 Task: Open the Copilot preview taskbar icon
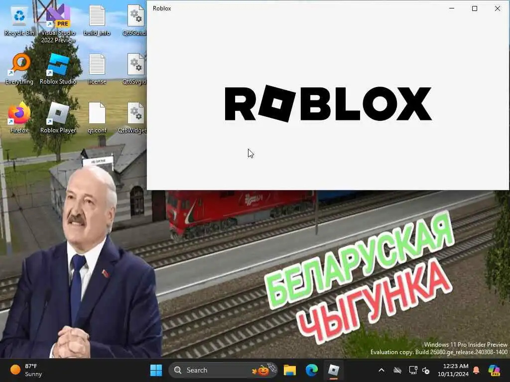click(x=495, y=370)
